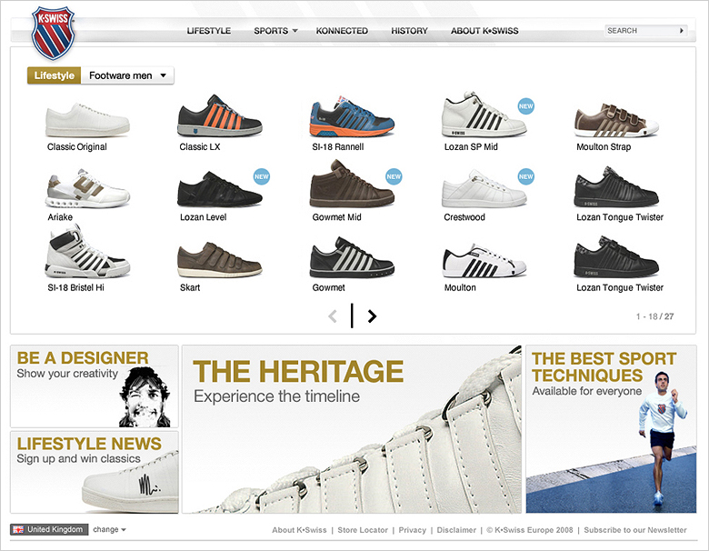
Task: Open the Lozan SP Mid shoe image
Action: [484, 115]
